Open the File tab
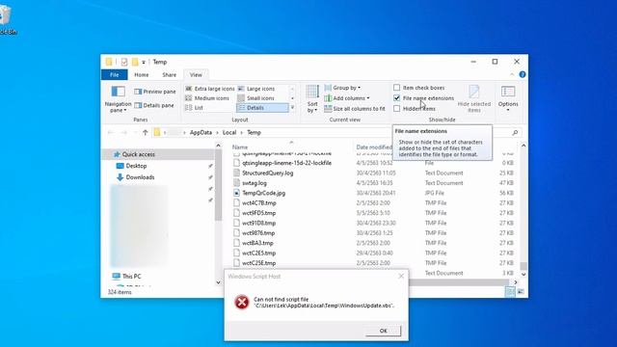The height and width of the screenshot is (347, 617). [114, 75]
